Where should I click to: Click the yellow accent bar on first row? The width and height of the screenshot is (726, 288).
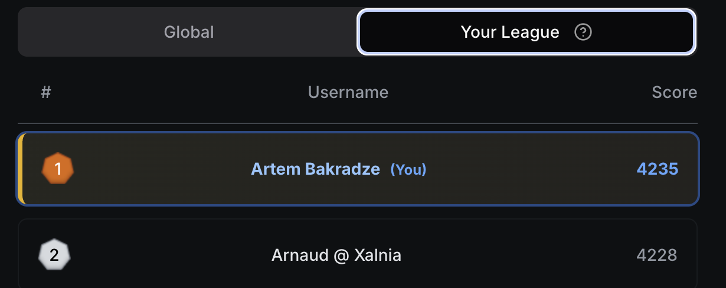click(x=21, y=169)
